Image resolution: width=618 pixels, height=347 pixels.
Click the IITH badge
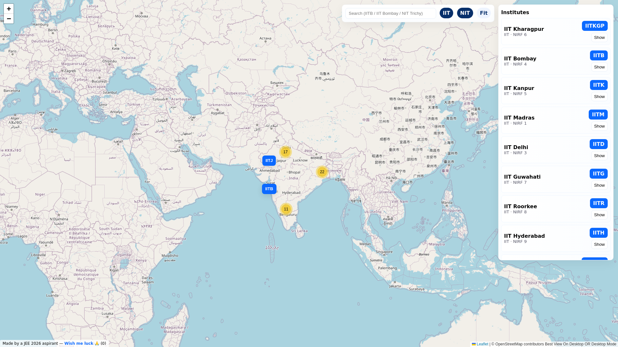point(599,233)
